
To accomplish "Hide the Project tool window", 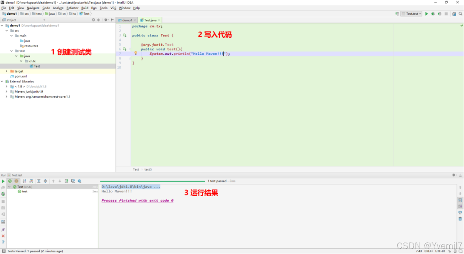I will pos(113,20).
